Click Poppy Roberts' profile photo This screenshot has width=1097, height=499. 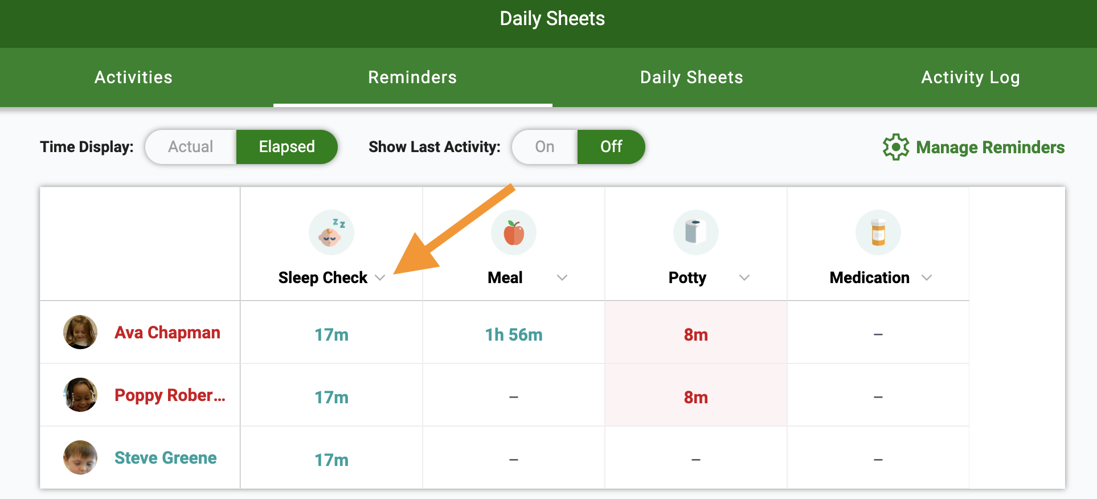tap(80, 395)
